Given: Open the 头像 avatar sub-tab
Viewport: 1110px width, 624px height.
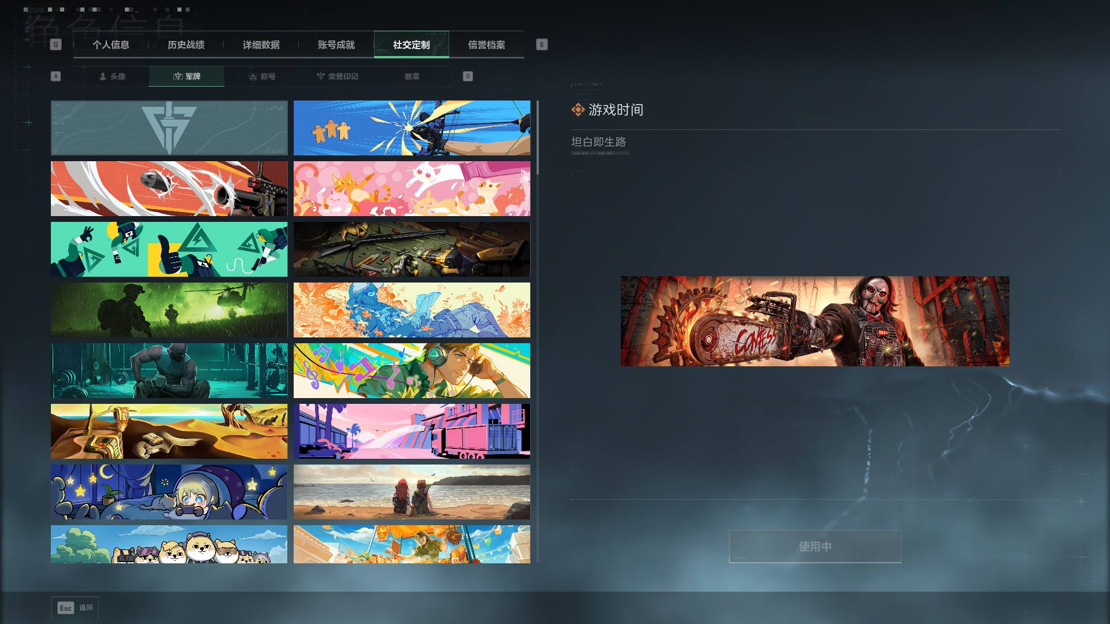Looking at the screenshot, I should pyautogui.click(x=112, y=76).
